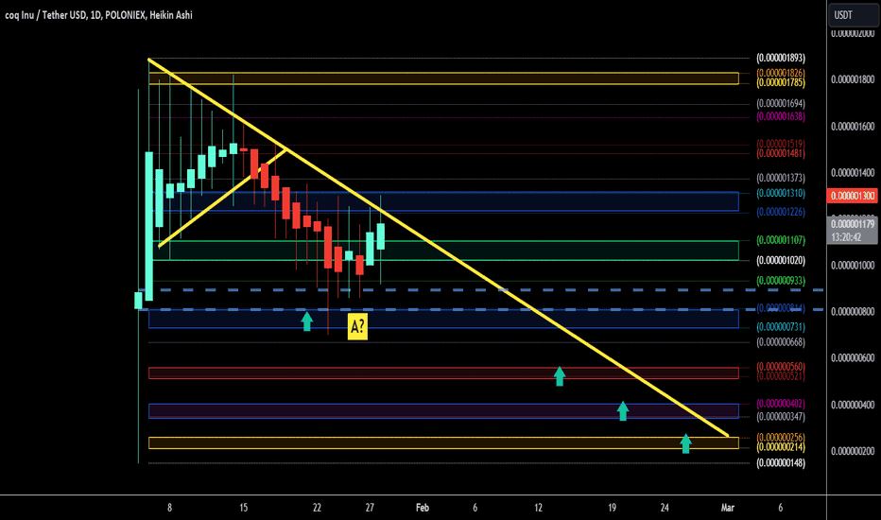
Task: Click the '27' date on the time axis
Action: 370,508
